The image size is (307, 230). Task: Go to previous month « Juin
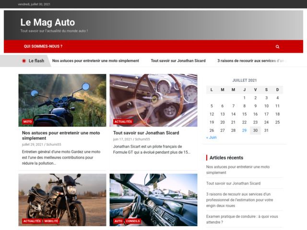click(x=211, y=138)
